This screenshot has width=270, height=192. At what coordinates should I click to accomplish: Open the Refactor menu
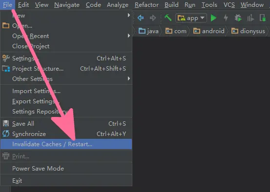(x=146, y=5)
